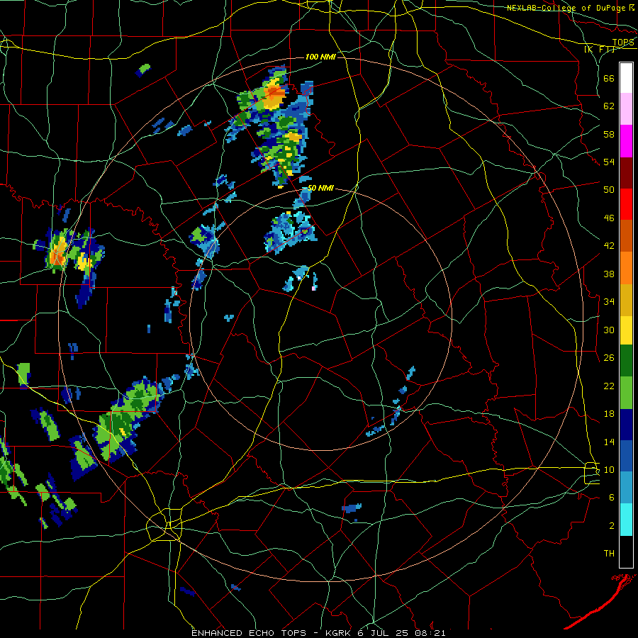Click the 46 scale value

(609, 218)
